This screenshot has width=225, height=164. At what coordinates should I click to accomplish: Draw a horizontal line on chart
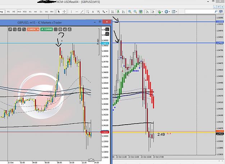tap(77, 12)
